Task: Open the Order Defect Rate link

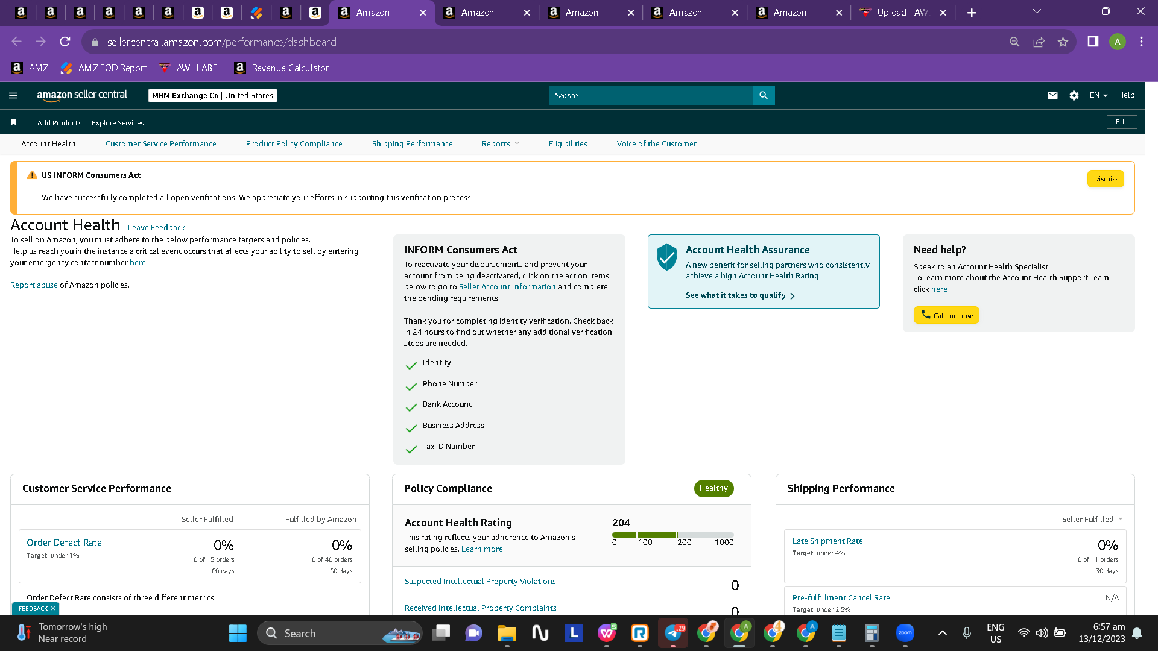Action: point(64,542)
